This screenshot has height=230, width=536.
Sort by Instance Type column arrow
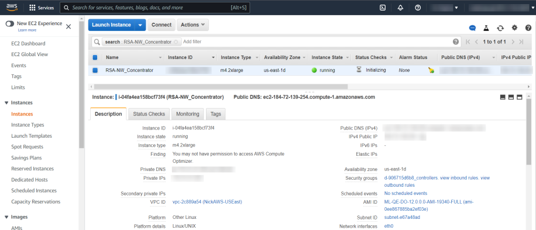click(x=257, y=58)
